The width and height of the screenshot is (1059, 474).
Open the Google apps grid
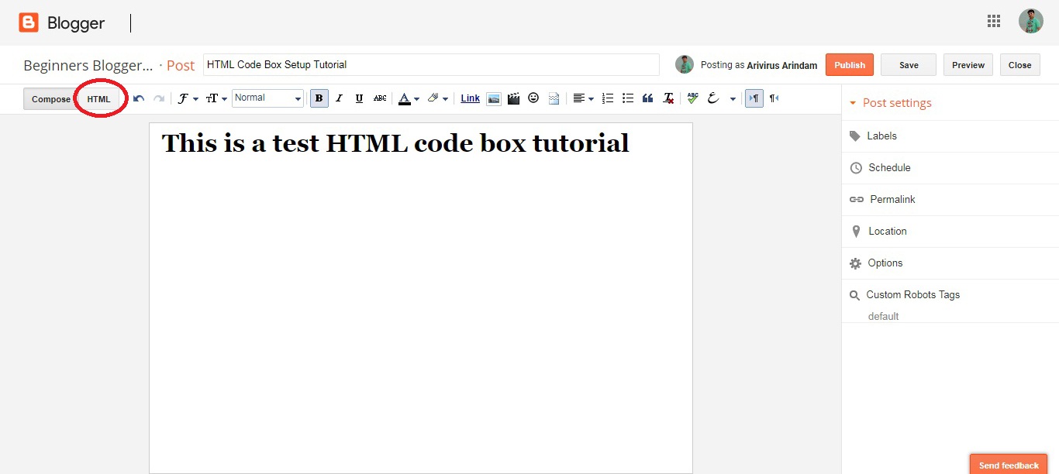click(x=994, y=22)
